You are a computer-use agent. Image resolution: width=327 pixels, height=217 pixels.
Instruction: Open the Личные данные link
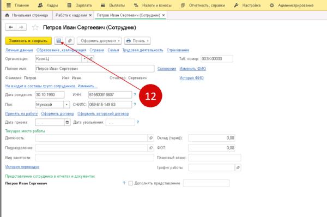(x=19, y=50)
